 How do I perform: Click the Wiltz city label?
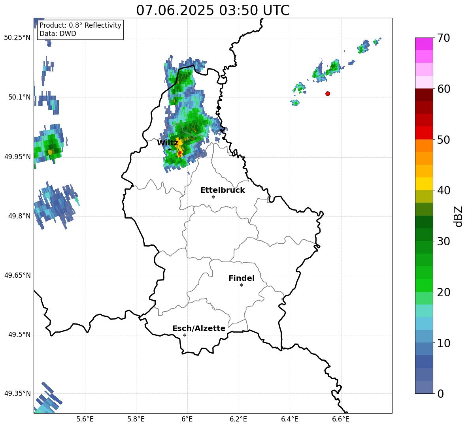coord(168,143)
